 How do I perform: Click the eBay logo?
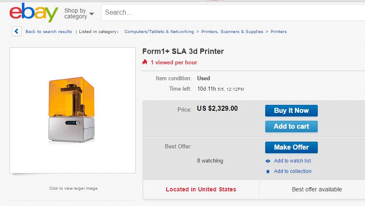(34, 13)
